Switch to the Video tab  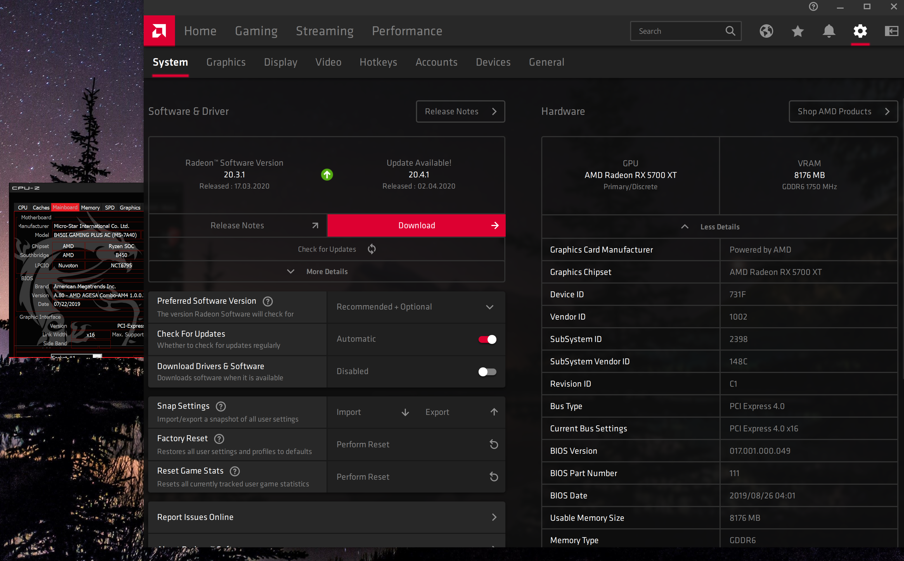[x=328, y=62]
